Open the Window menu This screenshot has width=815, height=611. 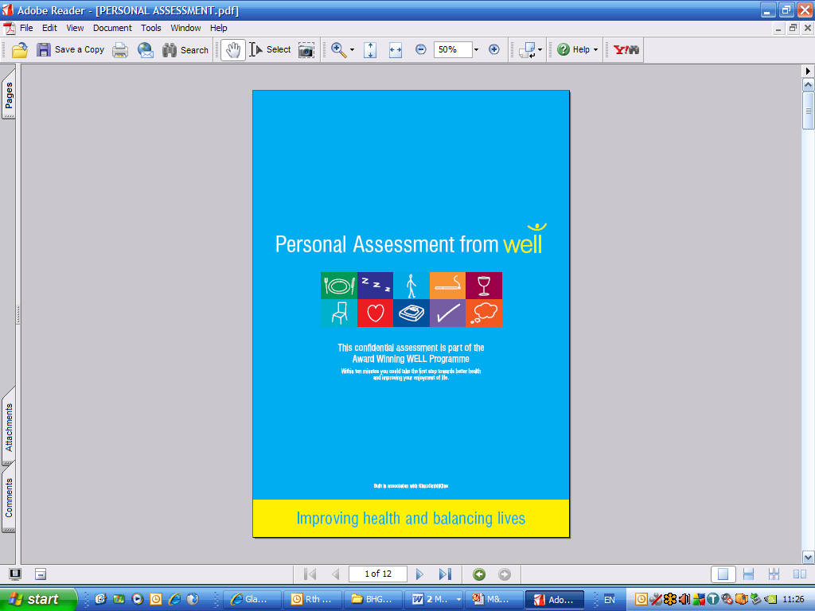[x=185, y=28]
